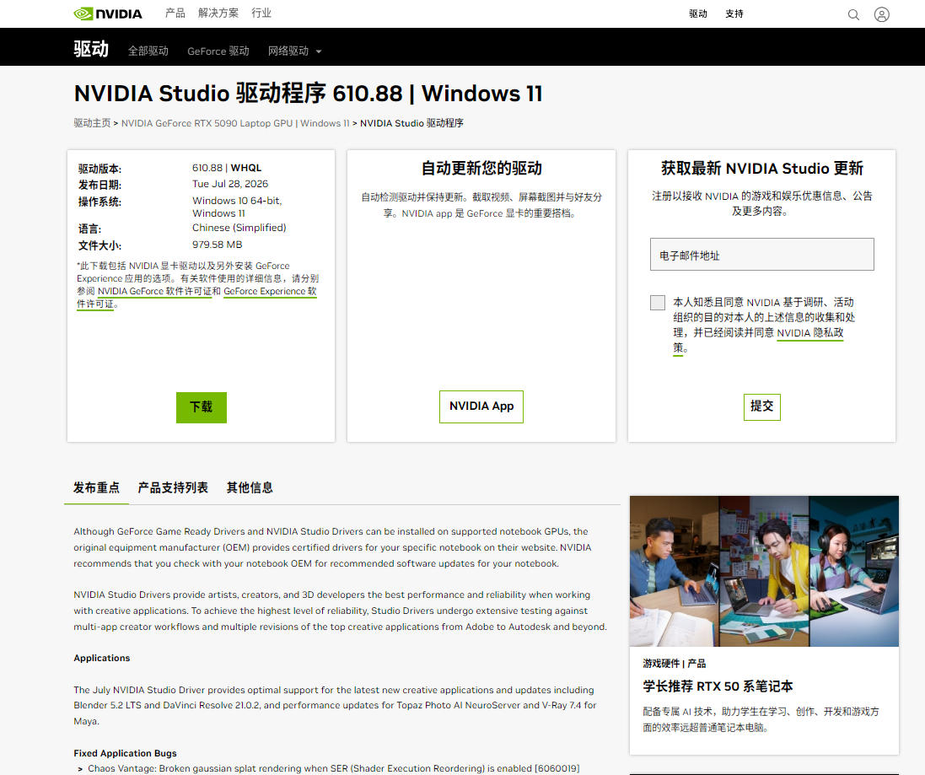Click the Applications heading

pos(101,659)
